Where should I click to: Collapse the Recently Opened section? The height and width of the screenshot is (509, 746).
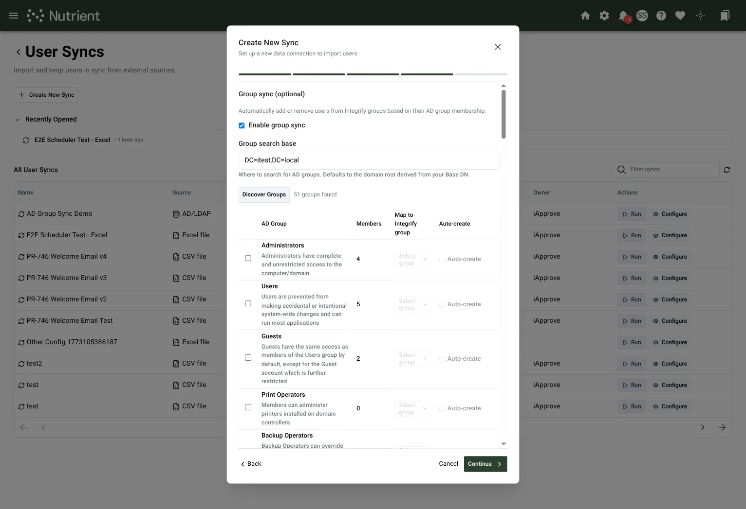(18, 120)
